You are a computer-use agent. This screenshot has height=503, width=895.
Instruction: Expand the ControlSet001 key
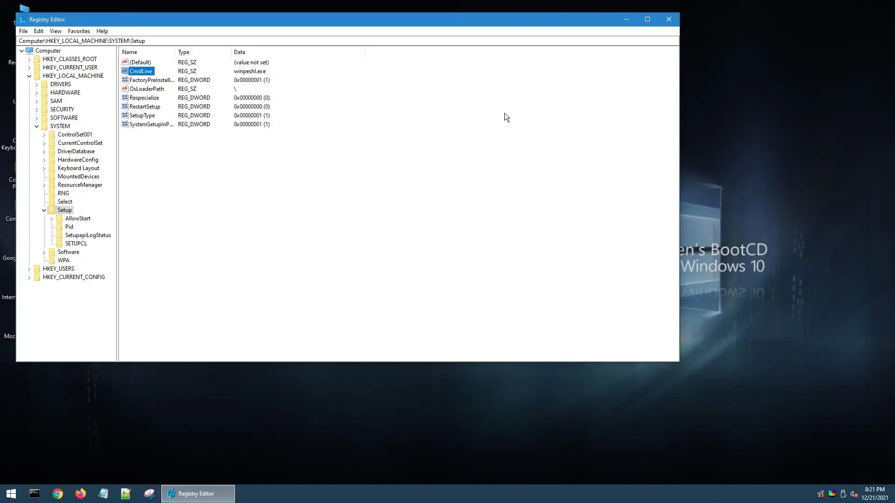[x=44, y=135]
